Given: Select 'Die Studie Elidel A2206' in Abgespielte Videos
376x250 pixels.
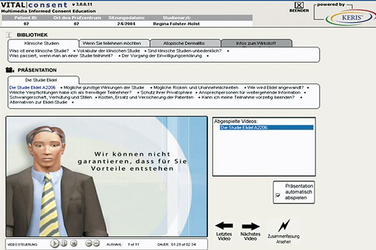Looking at the screenshot, I should (266, 128).
